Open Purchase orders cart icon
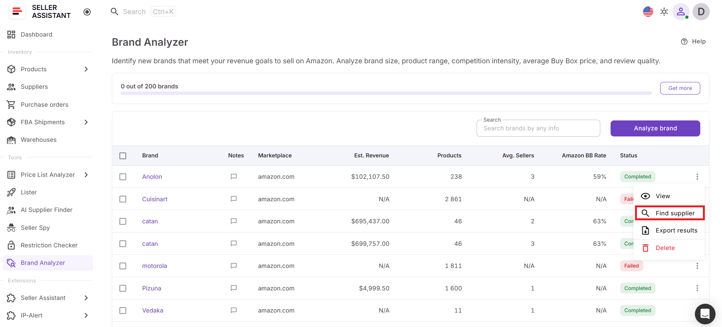The height and width of the screenshot is (327, 722). (x=11, y=104)
